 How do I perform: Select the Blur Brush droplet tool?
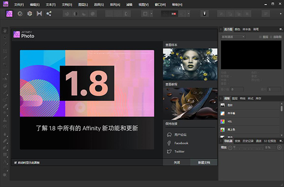pyautogui.click(x=5, y=134)
